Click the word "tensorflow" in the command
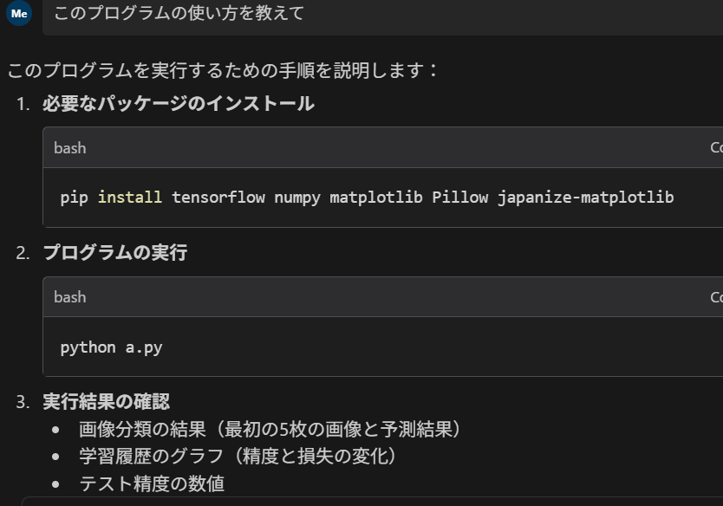Image resolution: width=723 pixels, height=506 pixels. (218, 198)
